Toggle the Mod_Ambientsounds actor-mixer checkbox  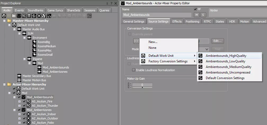coord(19,97)
